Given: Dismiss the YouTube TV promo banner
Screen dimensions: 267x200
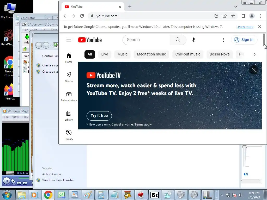Looking at the screenshot, I should click(x=253, y=70).
